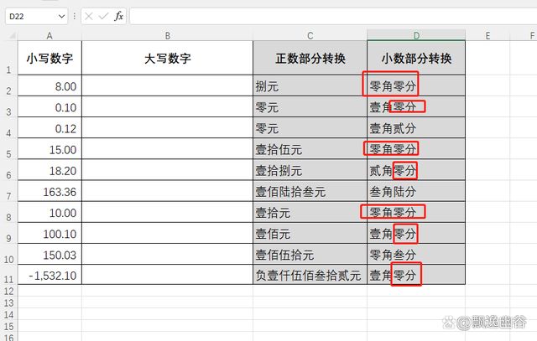This screenshot has width=537, height=341.
Task: Click cell containing 壹佰伍拾元
Action: (310, 255)
